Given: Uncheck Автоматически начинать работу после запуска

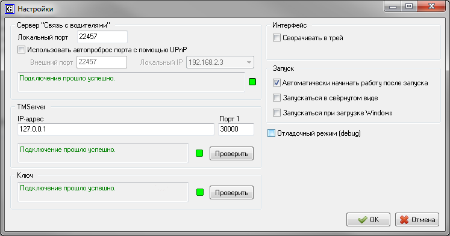Looking at the screenshot, I should [x=277, y=83].
